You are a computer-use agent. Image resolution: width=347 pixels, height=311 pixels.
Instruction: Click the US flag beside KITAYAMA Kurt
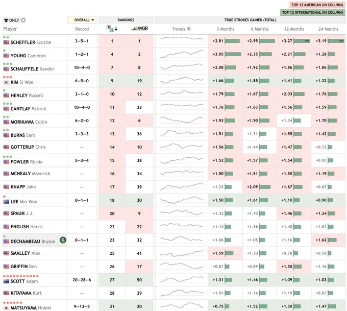(6, 293)
